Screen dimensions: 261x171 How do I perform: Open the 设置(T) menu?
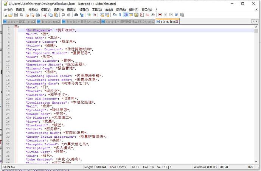(x=84, y=10)
